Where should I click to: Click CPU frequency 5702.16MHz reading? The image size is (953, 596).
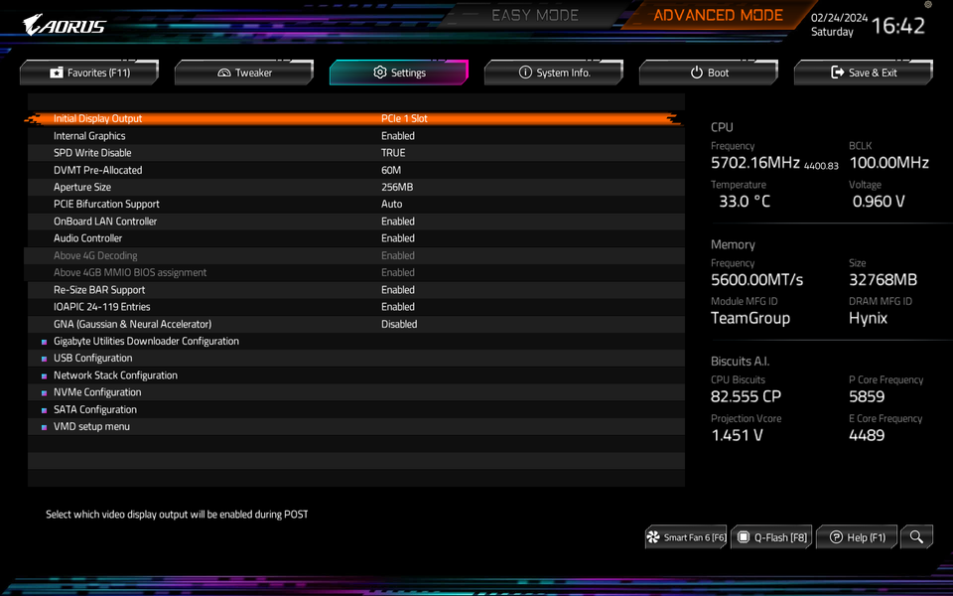coord(754,162)
